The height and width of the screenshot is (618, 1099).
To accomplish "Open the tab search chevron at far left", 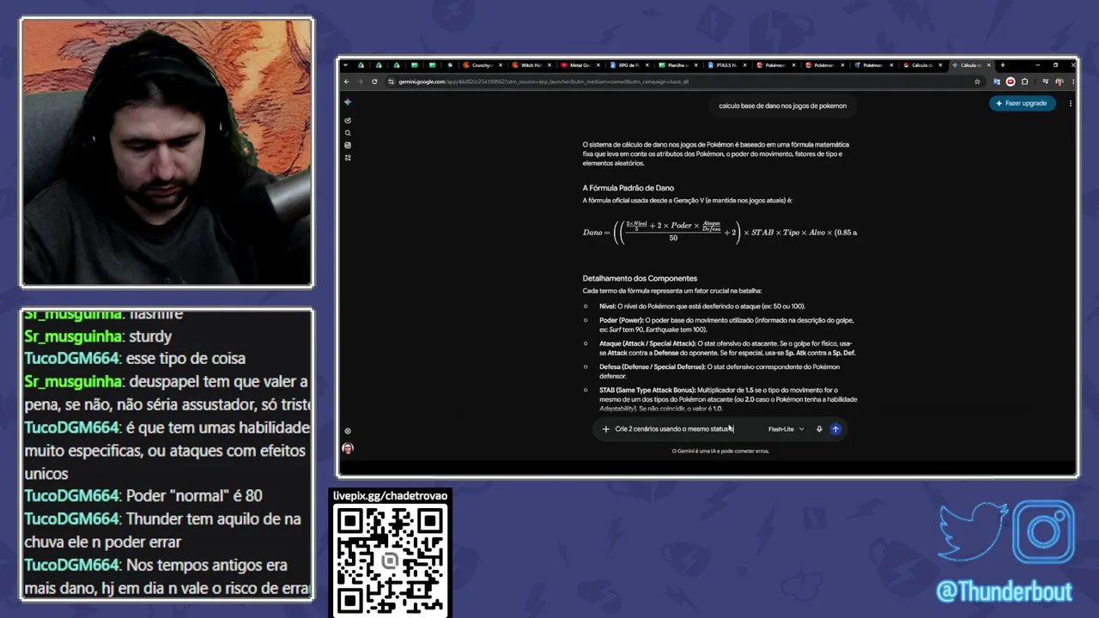I will pyautogui.click(x=346, y=65).
